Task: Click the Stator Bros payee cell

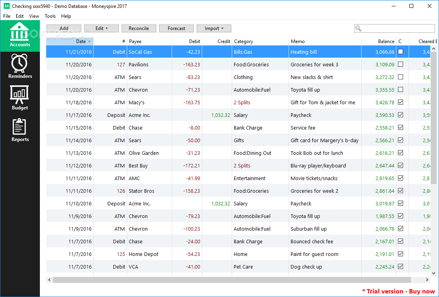Action: click(150, 191)
